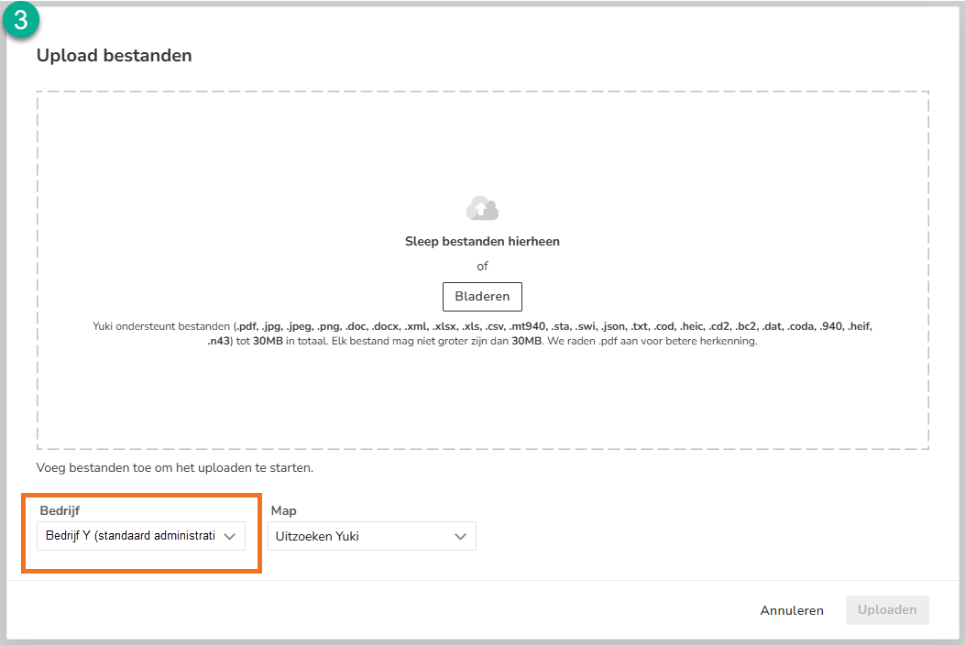Click the orange highlight frame around Bedrijf

(x=141, y=496)
